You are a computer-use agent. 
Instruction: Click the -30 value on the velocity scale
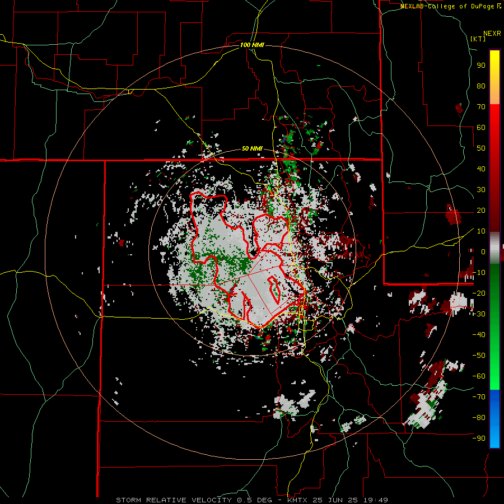pos(479,314)
